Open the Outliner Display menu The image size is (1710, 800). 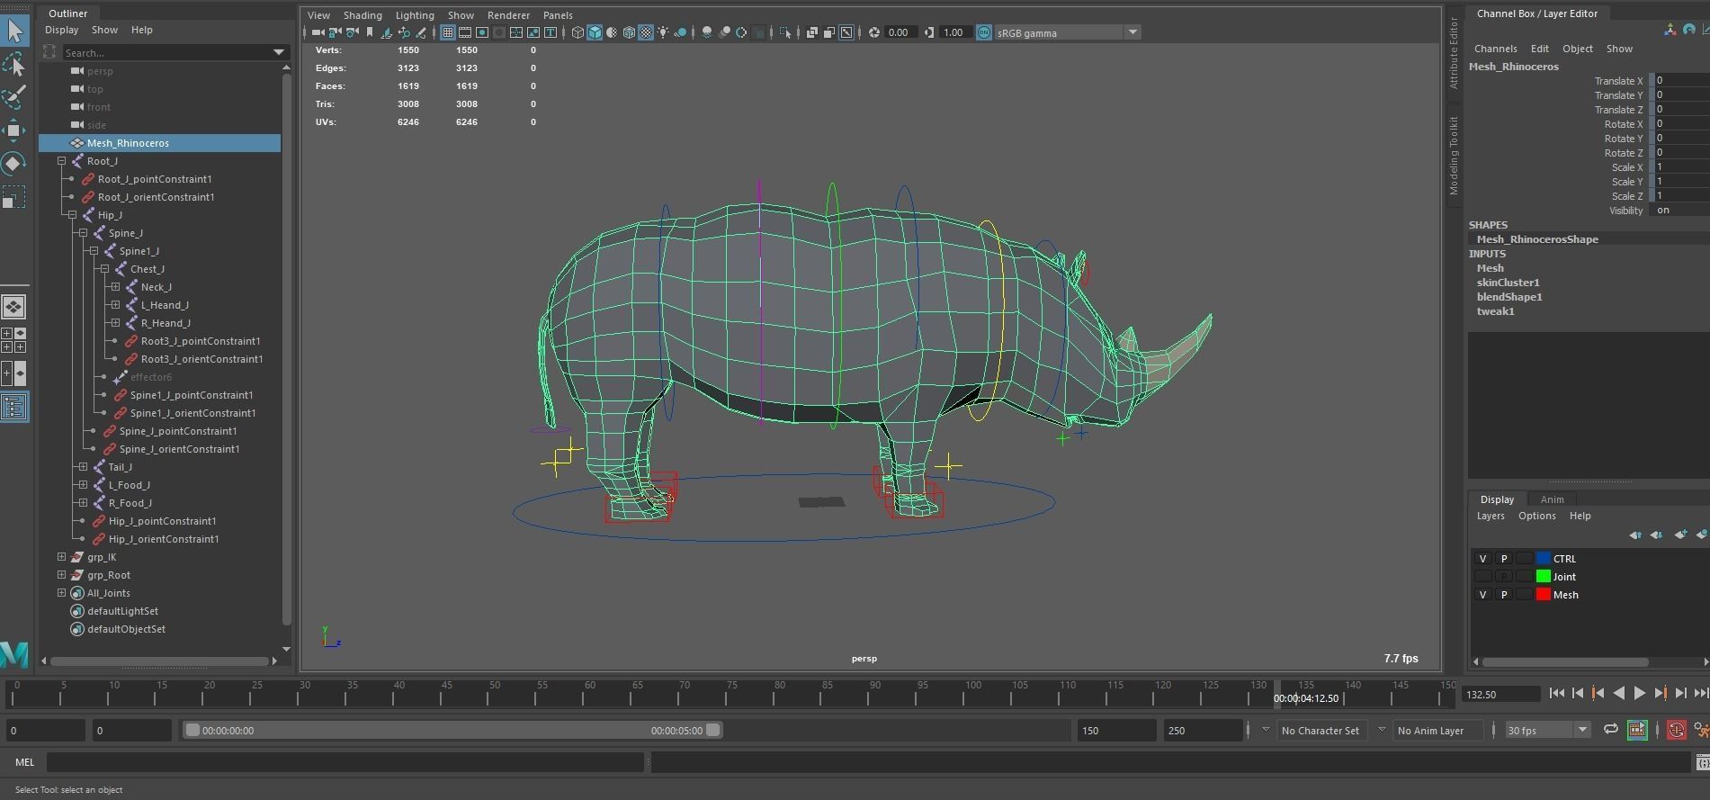coord(62,30)
